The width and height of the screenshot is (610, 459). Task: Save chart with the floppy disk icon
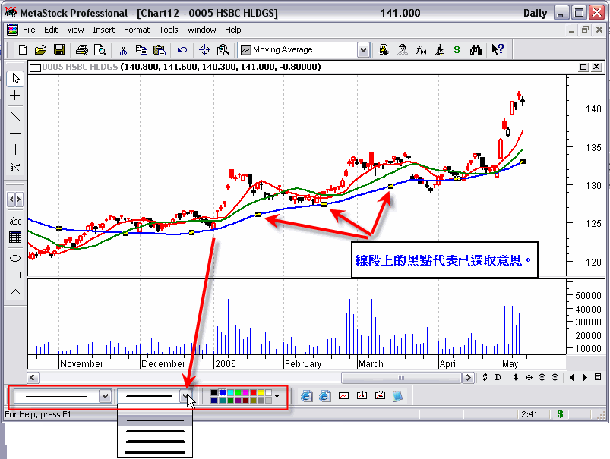point(59,50)
